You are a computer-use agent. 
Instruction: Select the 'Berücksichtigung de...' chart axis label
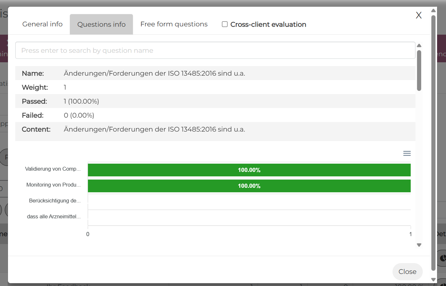[54, 201]
